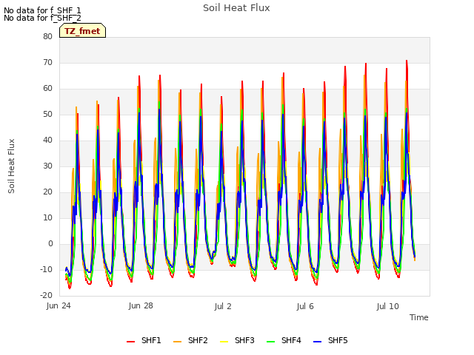
Task: Click the vertical Soil Heat Flux axis label
Action: (x=11, y=166)
